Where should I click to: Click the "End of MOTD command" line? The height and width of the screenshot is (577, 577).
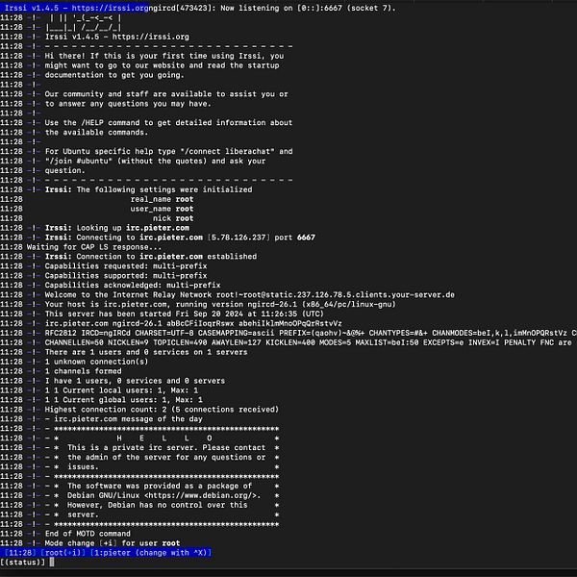88,534
